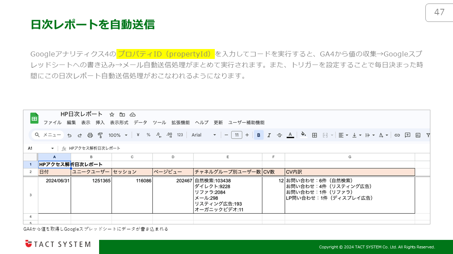Open the ヘルプ menu
Screen dimensions: 453x254
(202, 122)
